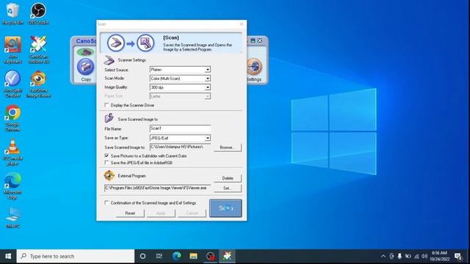Open Settings in CanoScan Toolbox window
Image resolution: width=470 pixels, height=264 pixels.
pyautogui.click(x=254, y=70)
